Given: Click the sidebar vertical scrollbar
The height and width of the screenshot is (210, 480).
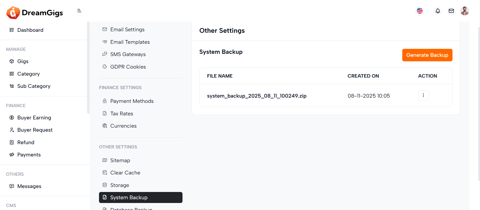Looking at the screenshot, I should coord(88,68).
